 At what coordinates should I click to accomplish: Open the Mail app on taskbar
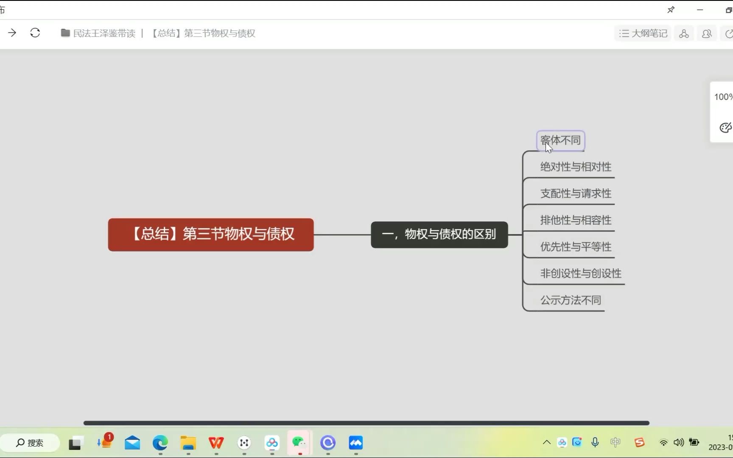(x=132, y=443)
